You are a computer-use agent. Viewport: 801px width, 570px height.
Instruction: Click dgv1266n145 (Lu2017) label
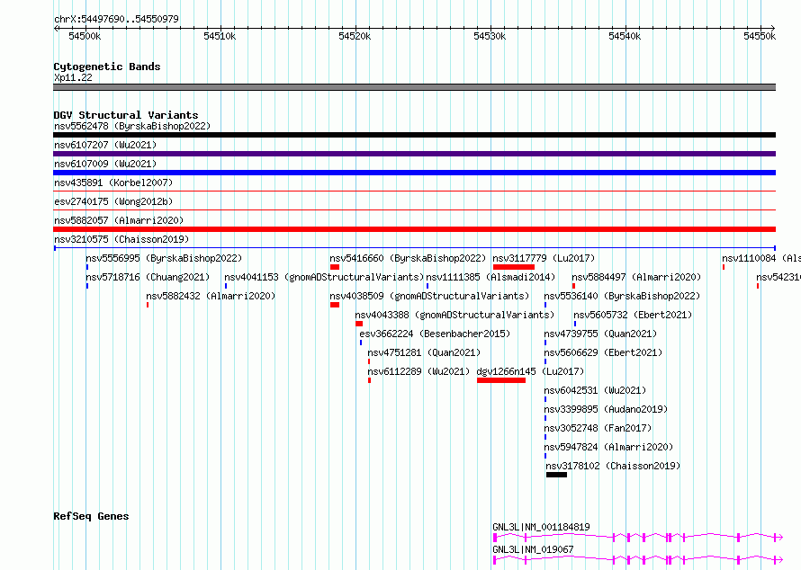point(530,371)
